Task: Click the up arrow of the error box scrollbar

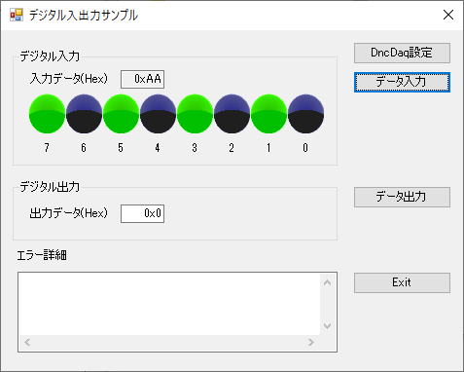Action: pos(328,282)
